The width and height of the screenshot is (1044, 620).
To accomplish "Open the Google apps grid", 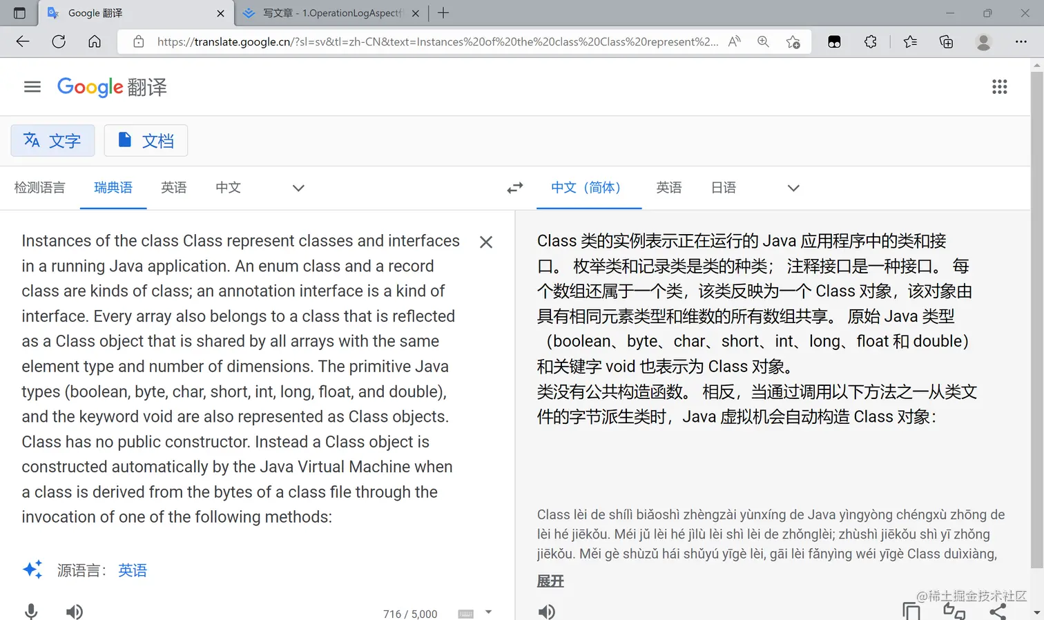I will [999, 87].
